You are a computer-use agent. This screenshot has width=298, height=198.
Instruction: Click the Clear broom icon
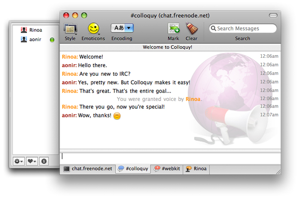coord(192,28)
